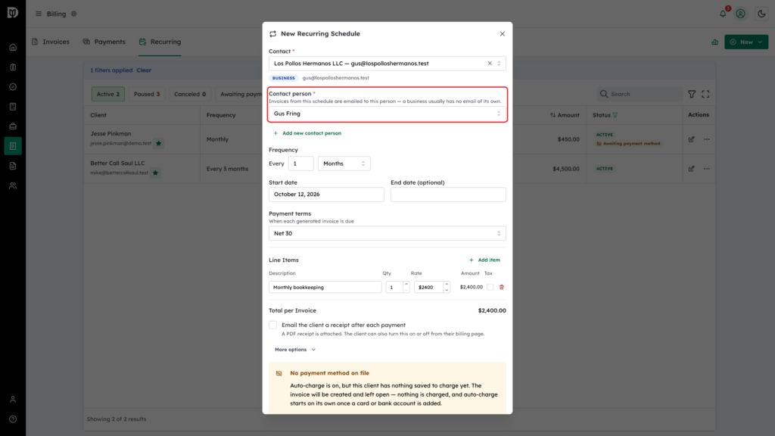
Task: Open the Contact person dropdown showing Gus Fring
Action: 387,114
